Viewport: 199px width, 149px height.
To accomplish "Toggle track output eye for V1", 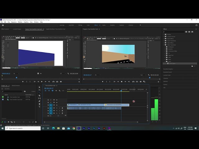I will [x=57, y=105].
